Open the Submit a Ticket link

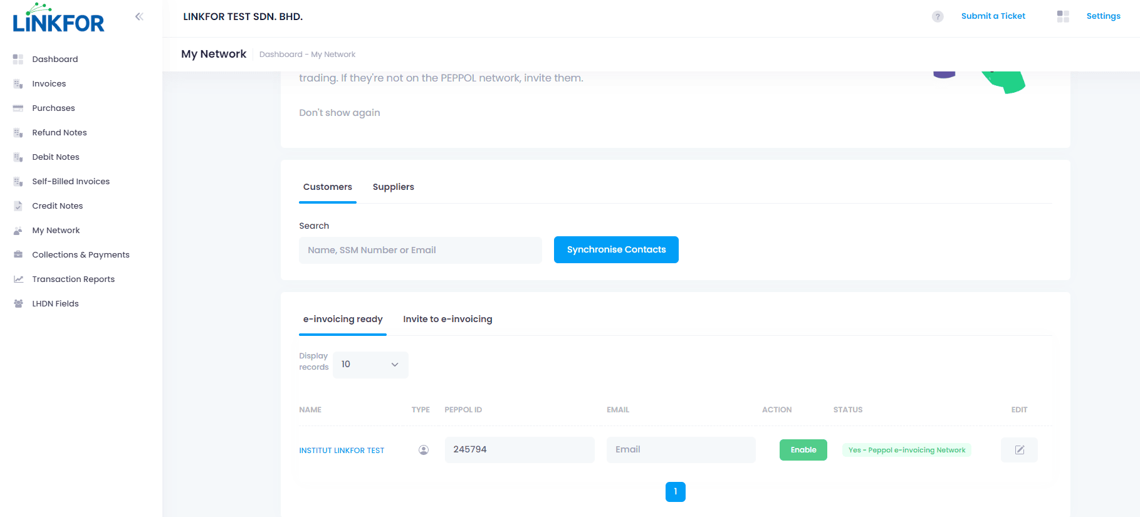click(993, 16)
